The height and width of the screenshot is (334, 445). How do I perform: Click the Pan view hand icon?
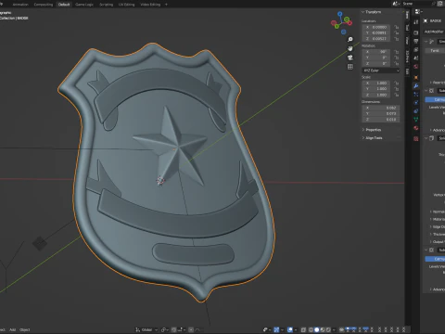pyautogui.click(x=350, y=48)
